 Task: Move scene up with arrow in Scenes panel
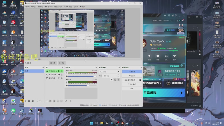coord(37,101)
